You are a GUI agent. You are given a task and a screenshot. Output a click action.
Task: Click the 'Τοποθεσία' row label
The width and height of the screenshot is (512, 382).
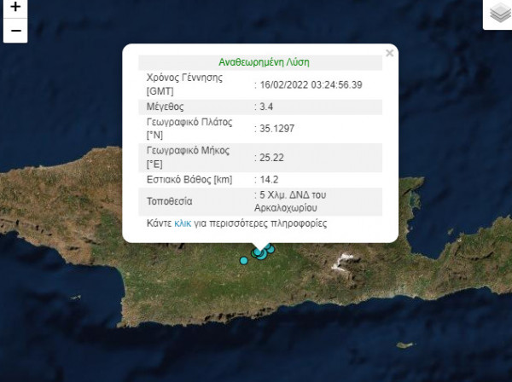click(x=170, y=201)
